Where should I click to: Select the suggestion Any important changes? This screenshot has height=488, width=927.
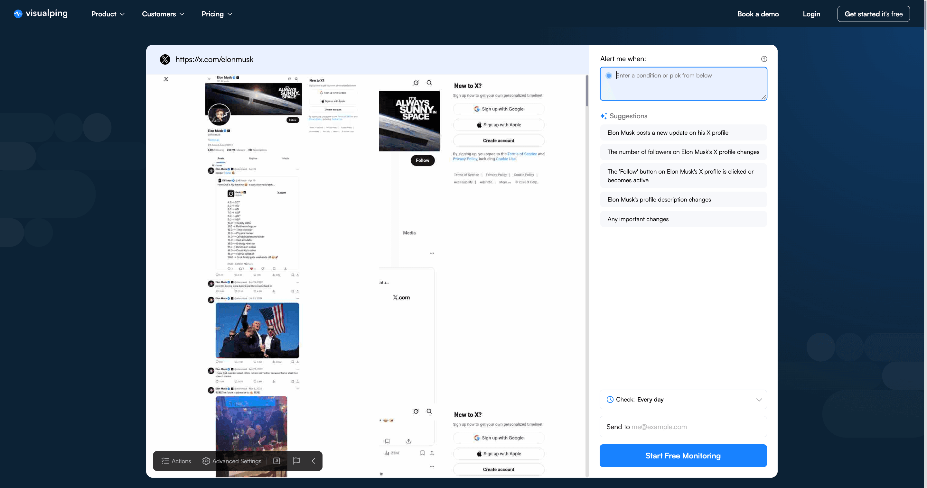[683, 219]
